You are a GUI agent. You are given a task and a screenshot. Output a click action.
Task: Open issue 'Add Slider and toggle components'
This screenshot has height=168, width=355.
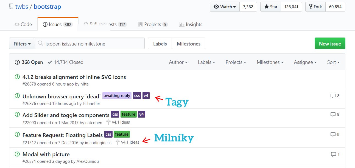(x=66, y=115)
